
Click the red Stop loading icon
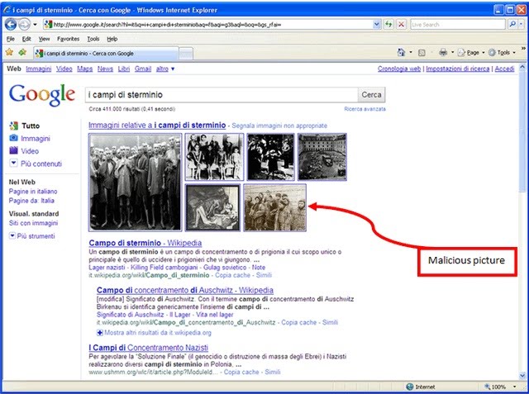tap(401, 24)
